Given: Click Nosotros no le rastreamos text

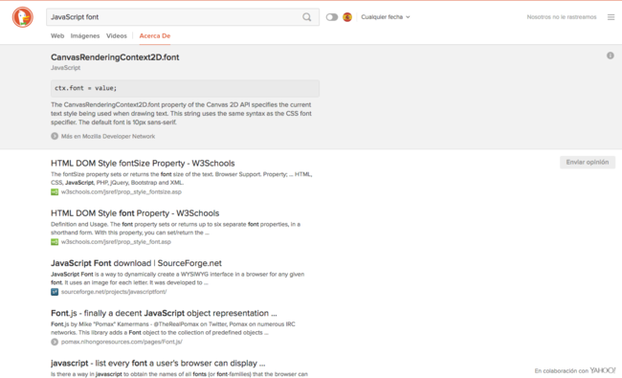Looking at the screenshot, I should point(562,17).
